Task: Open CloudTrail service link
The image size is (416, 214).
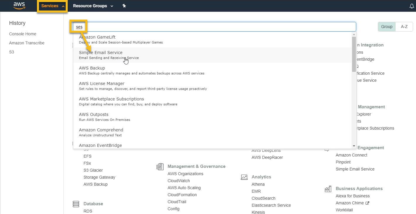Action: (177, 202)
